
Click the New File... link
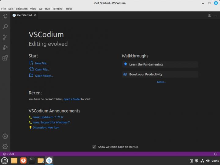(42, 63)
